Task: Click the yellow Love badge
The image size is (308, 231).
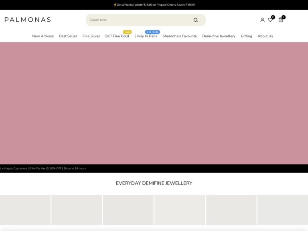Action: point(127,32)
